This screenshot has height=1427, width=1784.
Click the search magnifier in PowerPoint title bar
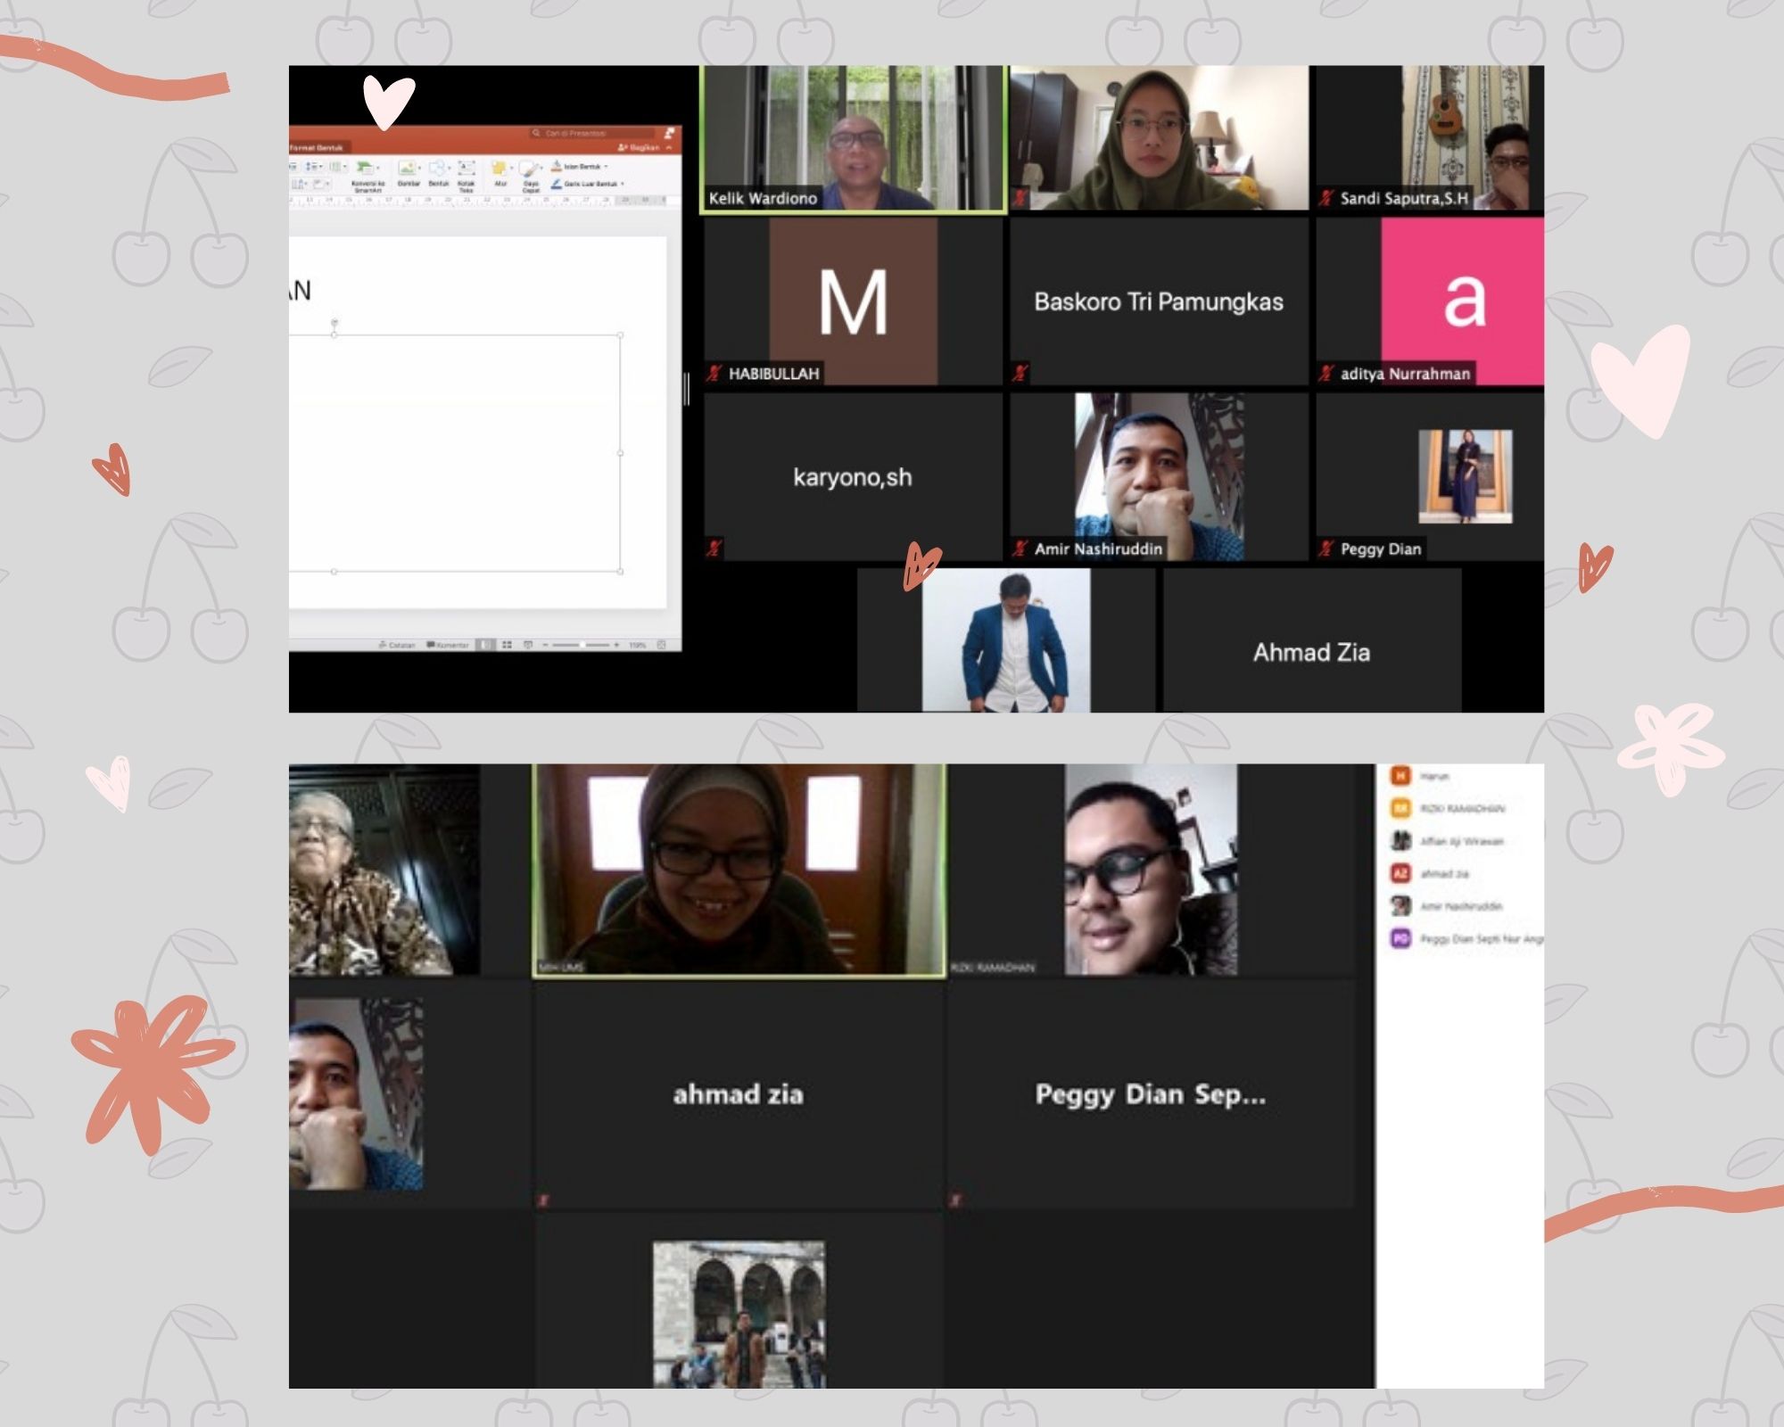[x=536, y=133]
